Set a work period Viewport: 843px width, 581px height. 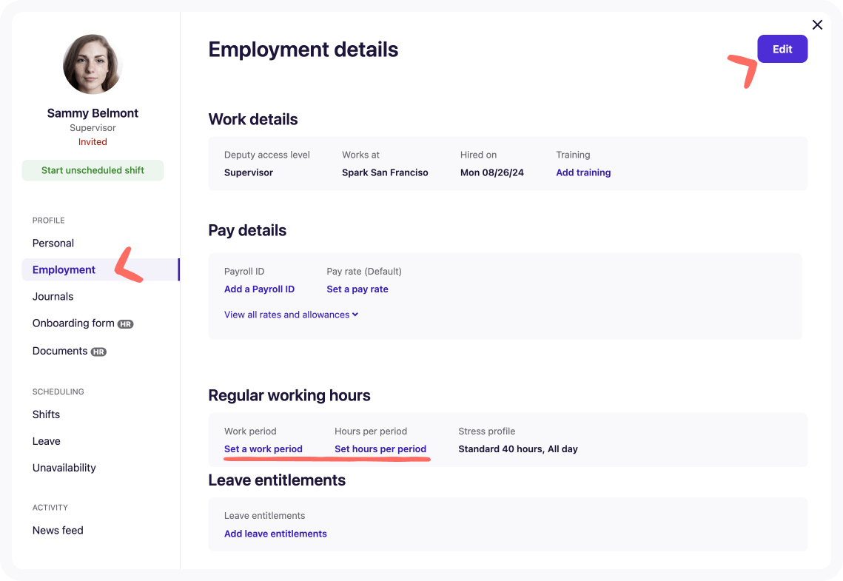coord(263,449)
